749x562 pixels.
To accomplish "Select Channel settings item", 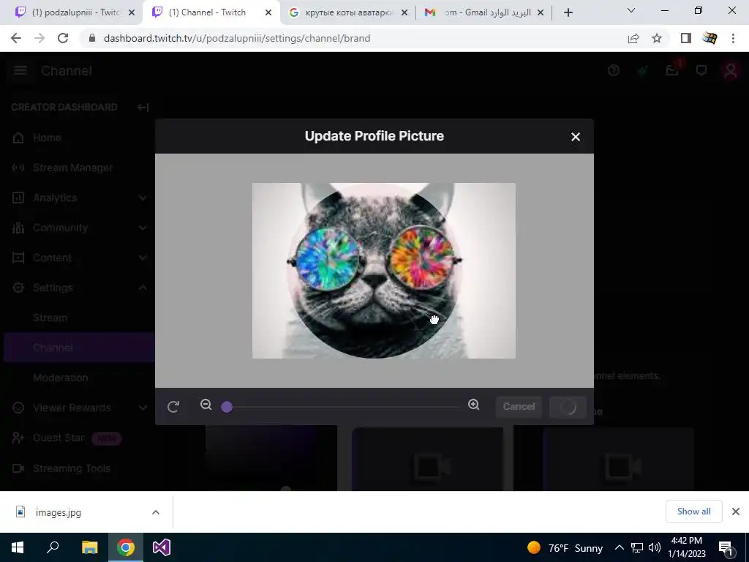I will pos(79,348).
